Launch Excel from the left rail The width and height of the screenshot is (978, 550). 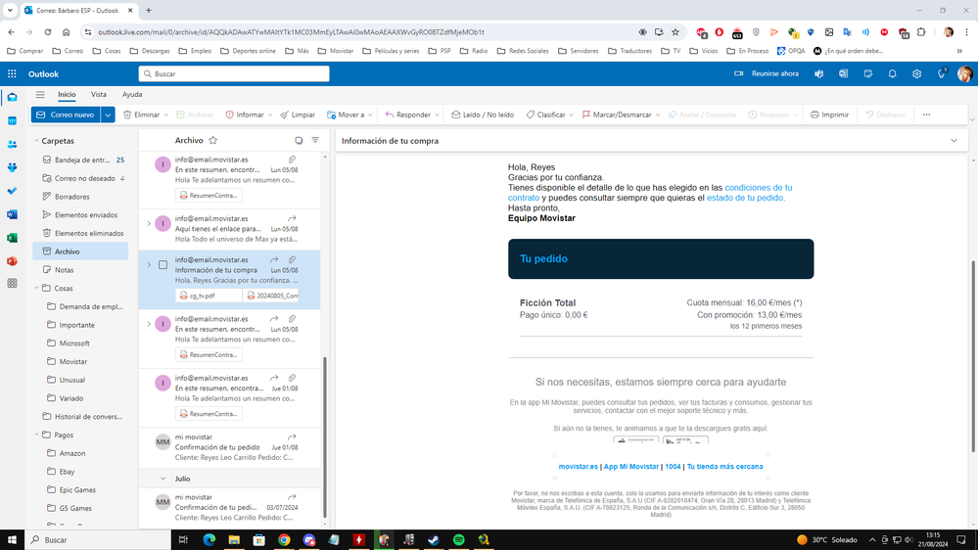(x=12, y=238)
